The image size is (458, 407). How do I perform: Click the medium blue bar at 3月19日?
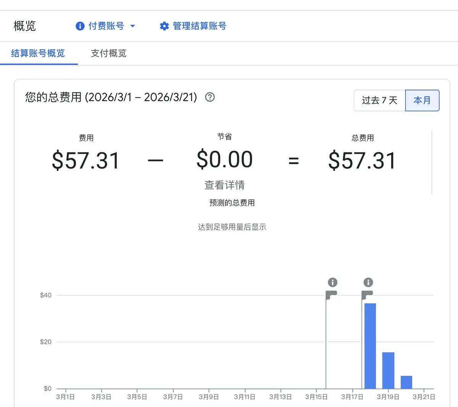click(388, 370)
